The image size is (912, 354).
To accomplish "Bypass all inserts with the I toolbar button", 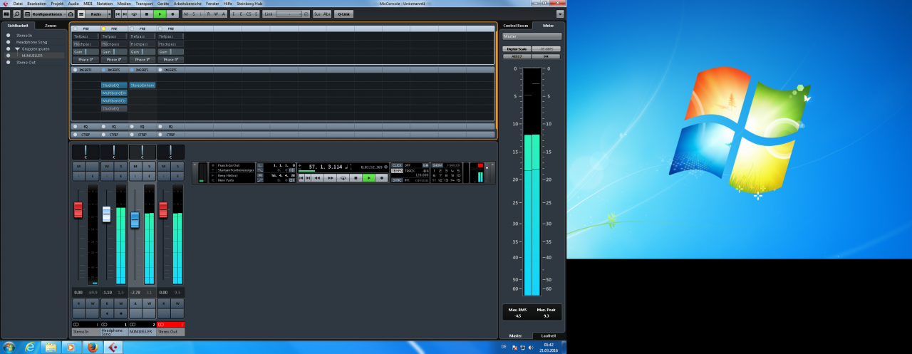I will click(234, 14).
